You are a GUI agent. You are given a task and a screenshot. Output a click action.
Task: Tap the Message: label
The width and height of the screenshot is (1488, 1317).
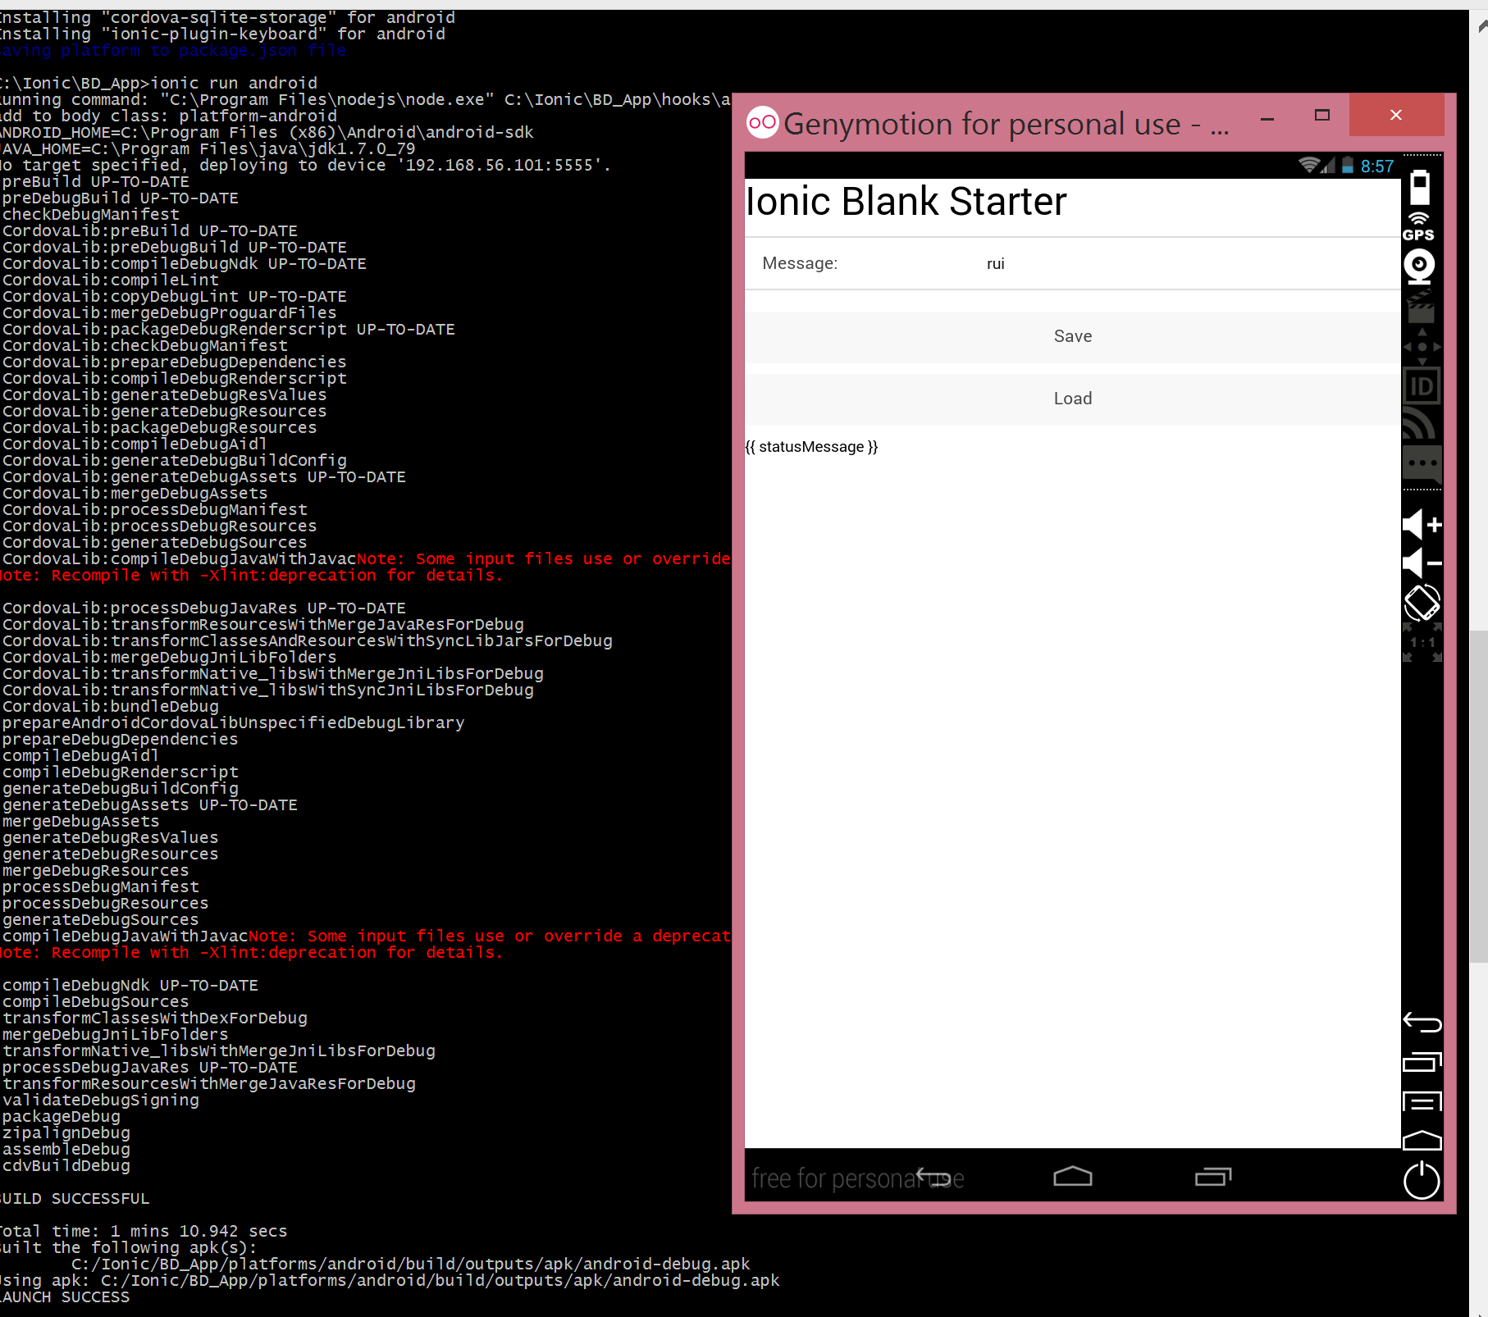point(800,263)
